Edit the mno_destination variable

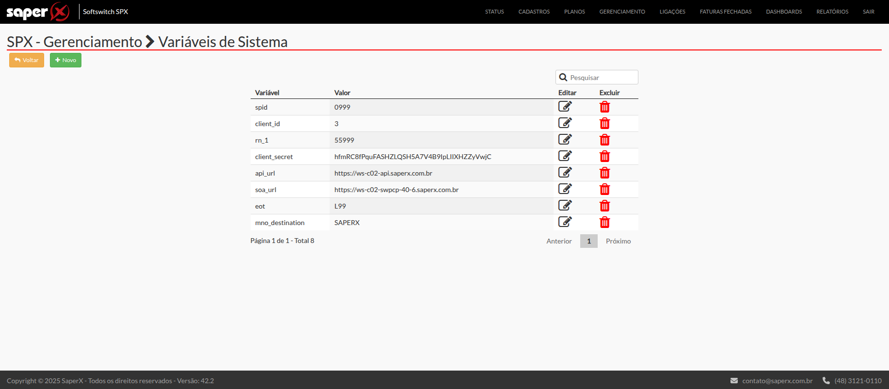click(565, 222)
